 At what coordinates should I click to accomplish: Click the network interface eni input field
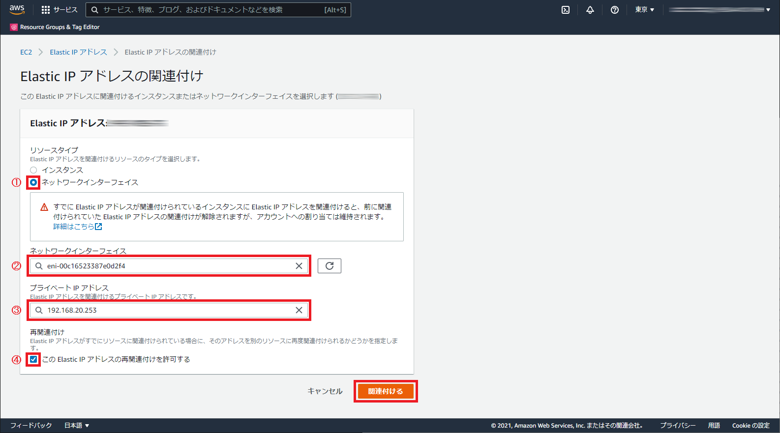(x=169, y=266)
